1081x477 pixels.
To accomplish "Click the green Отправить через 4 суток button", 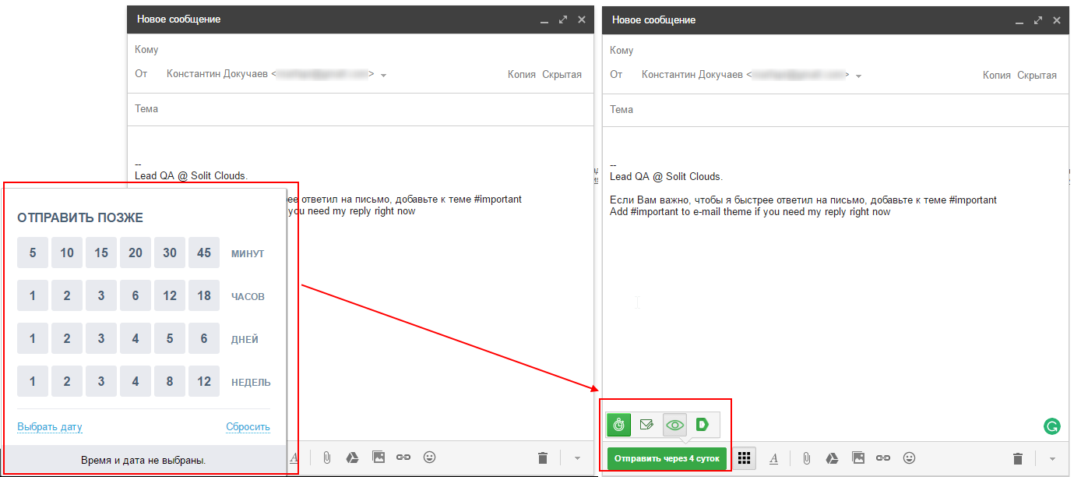I will click(667, 458).
